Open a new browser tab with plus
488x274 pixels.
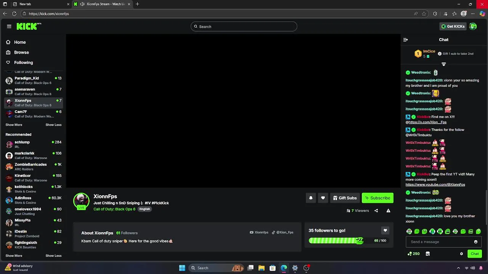(137, 4)
